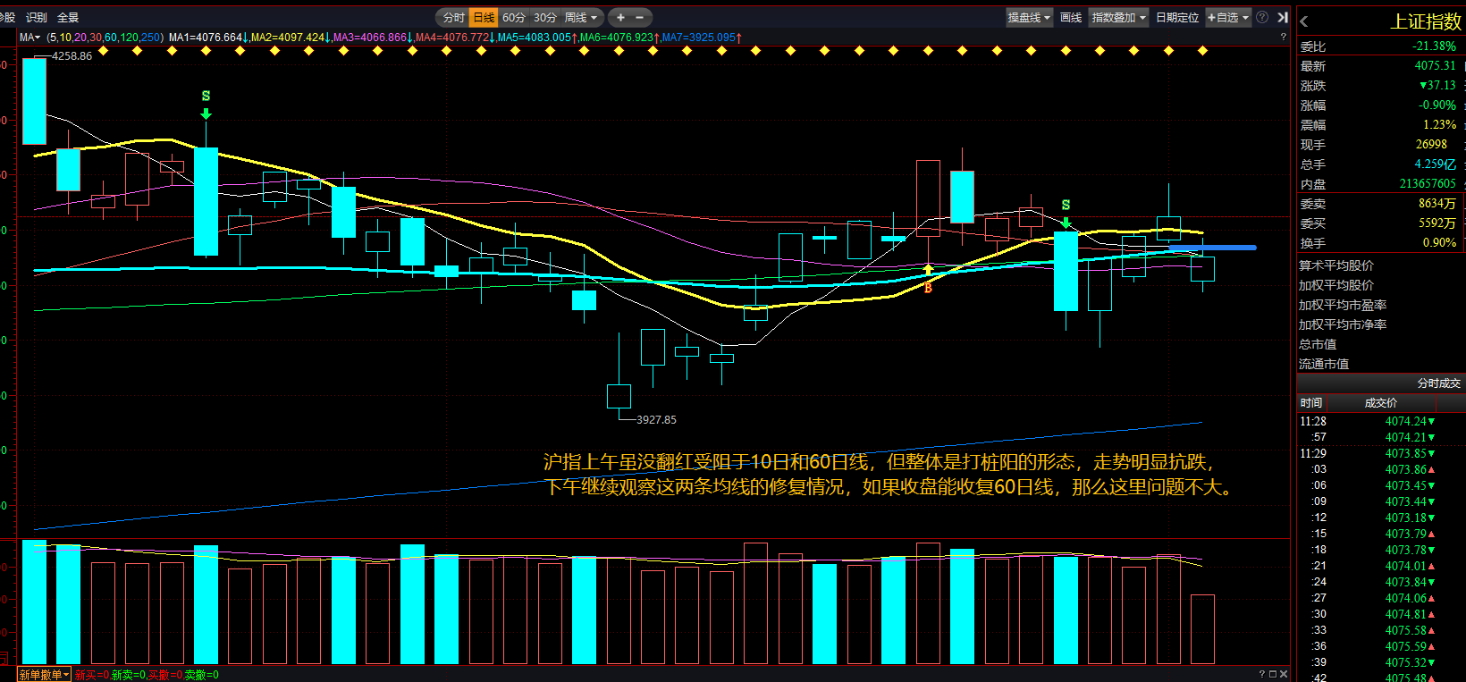Open the help question mark icon
Image resolution: width=1466 pixels, height=682 pixels.
click(1262, 17)
